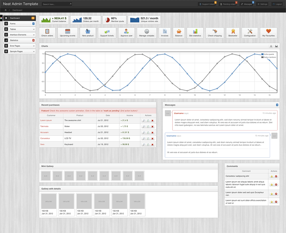286x233 pixels.
Task: Click the Site statistics bar chart icon
Action: point(195,31)
